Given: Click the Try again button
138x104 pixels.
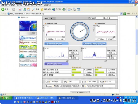Looking at the screenshot, I should 92,18.
